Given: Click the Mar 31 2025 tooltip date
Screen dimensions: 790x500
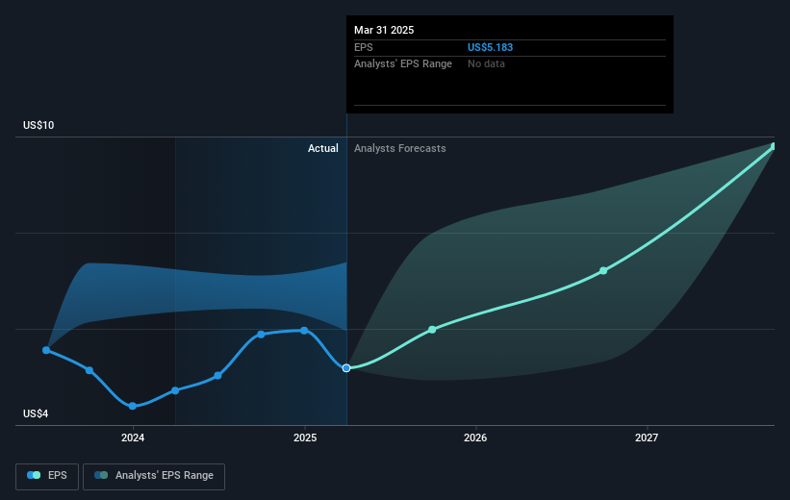Looking at the screenshot, I should point(384,30).
